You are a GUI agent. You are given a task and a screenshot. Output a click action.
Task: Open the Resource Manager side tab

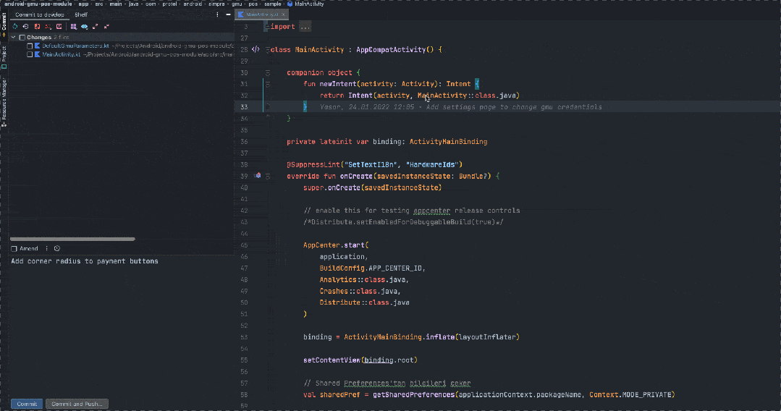coord(4,103)
